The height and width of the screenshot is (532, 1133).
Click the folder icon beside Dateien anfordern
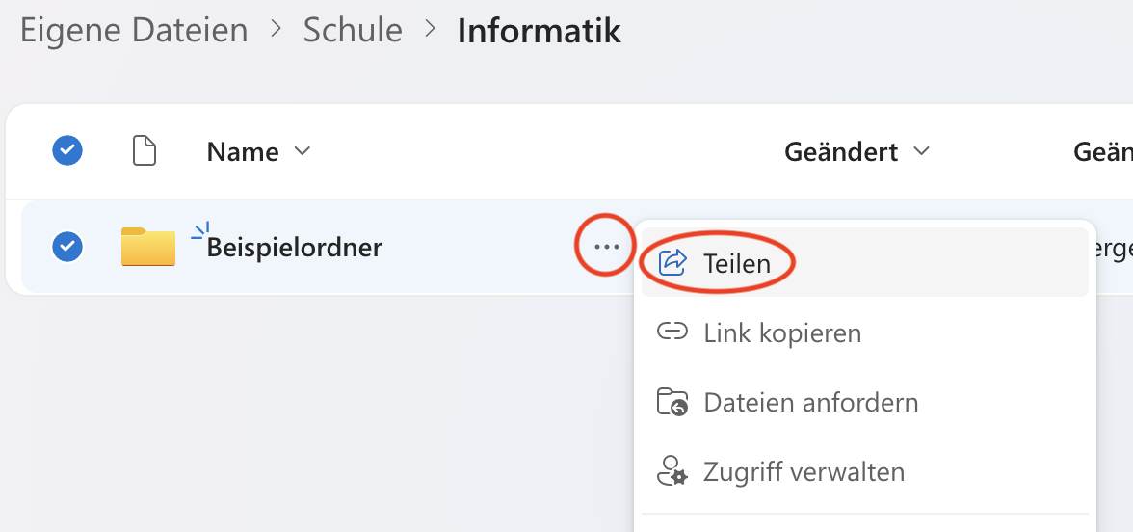click(672, 402)
